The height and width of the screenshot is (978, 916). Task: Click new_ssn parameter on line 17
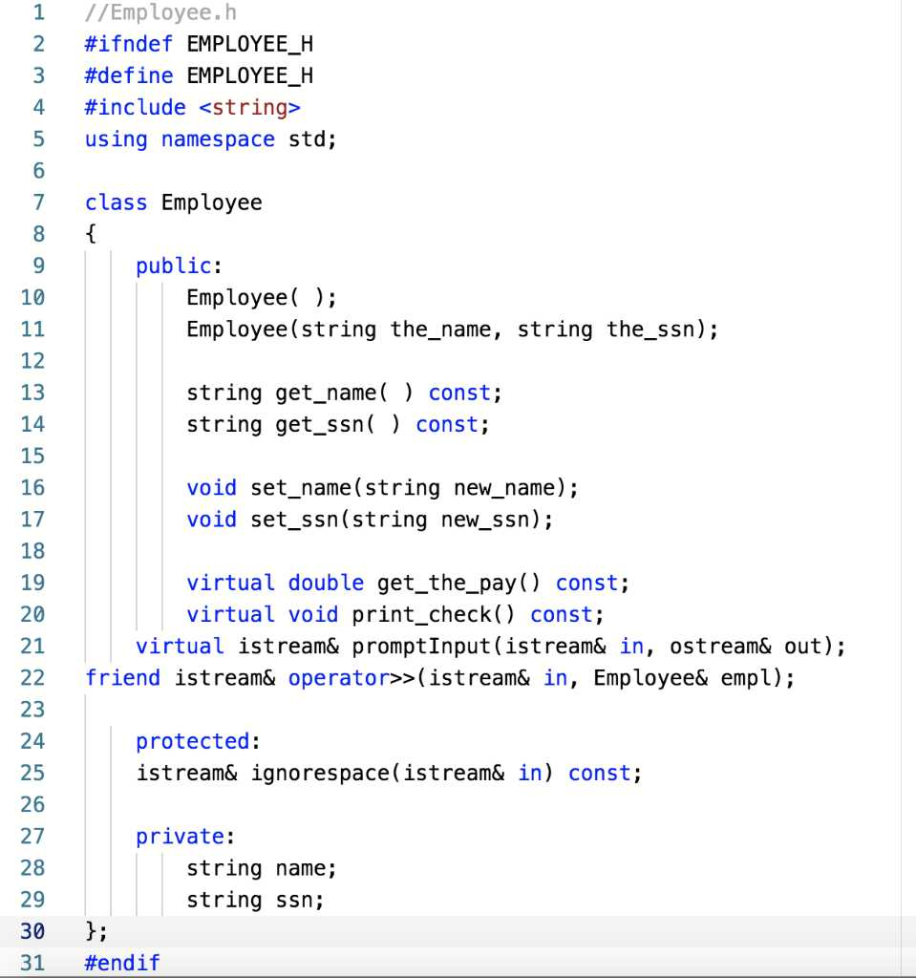[x=485, y=520]
